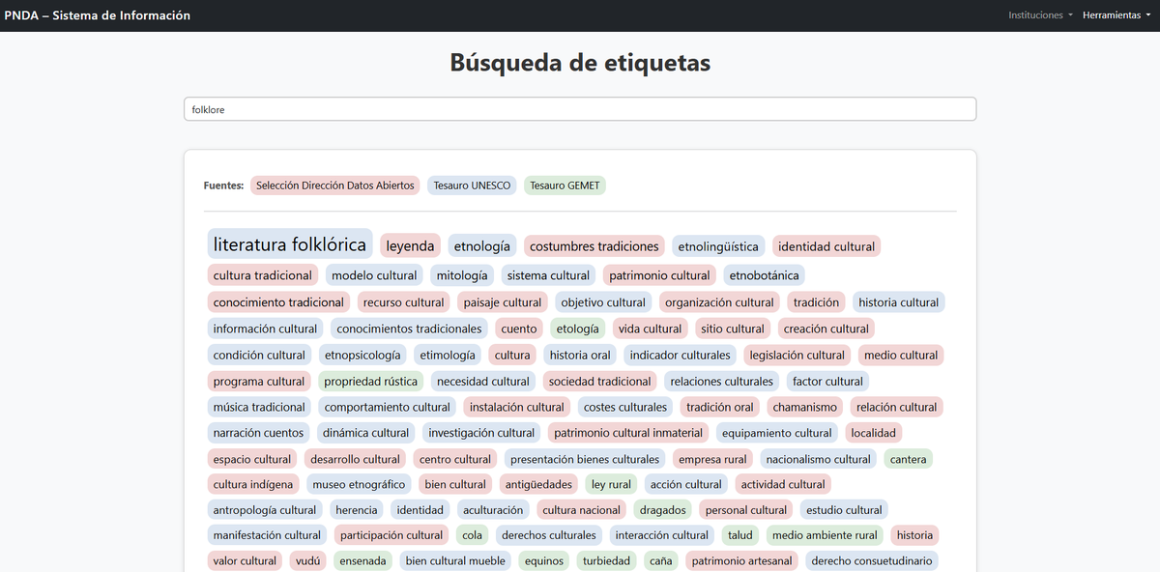This screenshot has width=1160, height=572.
Task: Go to PNDA – Sistema de Información home
Action: (x=98, y=15)
